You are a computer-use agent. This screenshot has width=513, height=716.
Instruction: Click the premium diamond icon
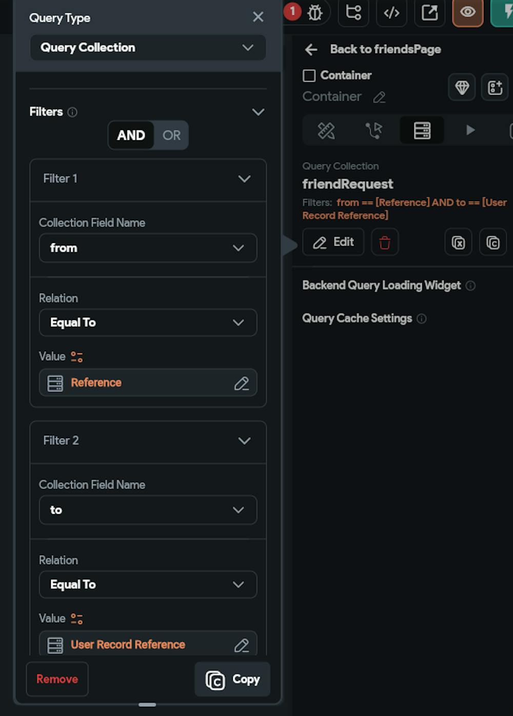462,87
